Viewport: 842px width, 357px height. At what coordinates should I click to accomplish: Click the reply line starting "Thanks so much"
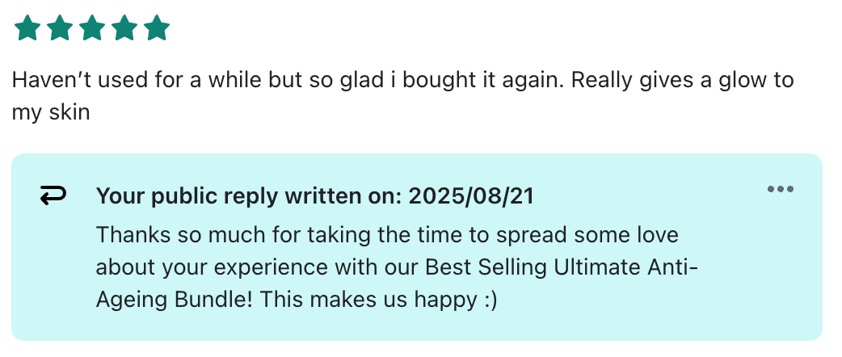[242, 236]
